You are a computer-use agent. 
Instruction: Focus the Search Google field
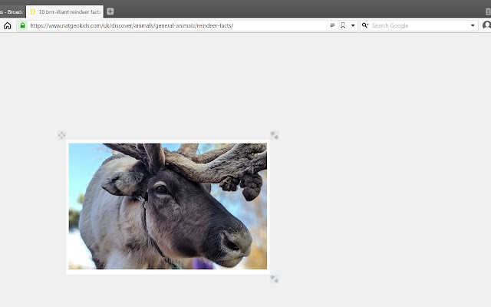click(418, 25)
